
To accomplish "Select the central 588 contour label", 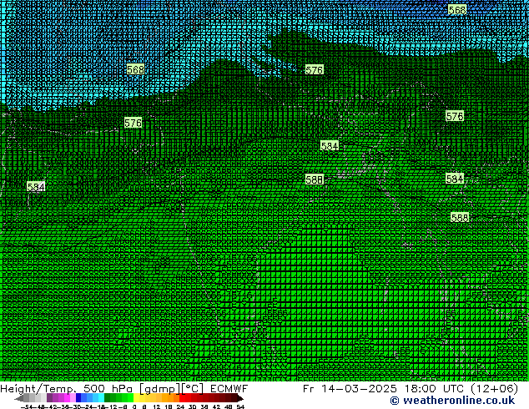I will click(314, 179).
